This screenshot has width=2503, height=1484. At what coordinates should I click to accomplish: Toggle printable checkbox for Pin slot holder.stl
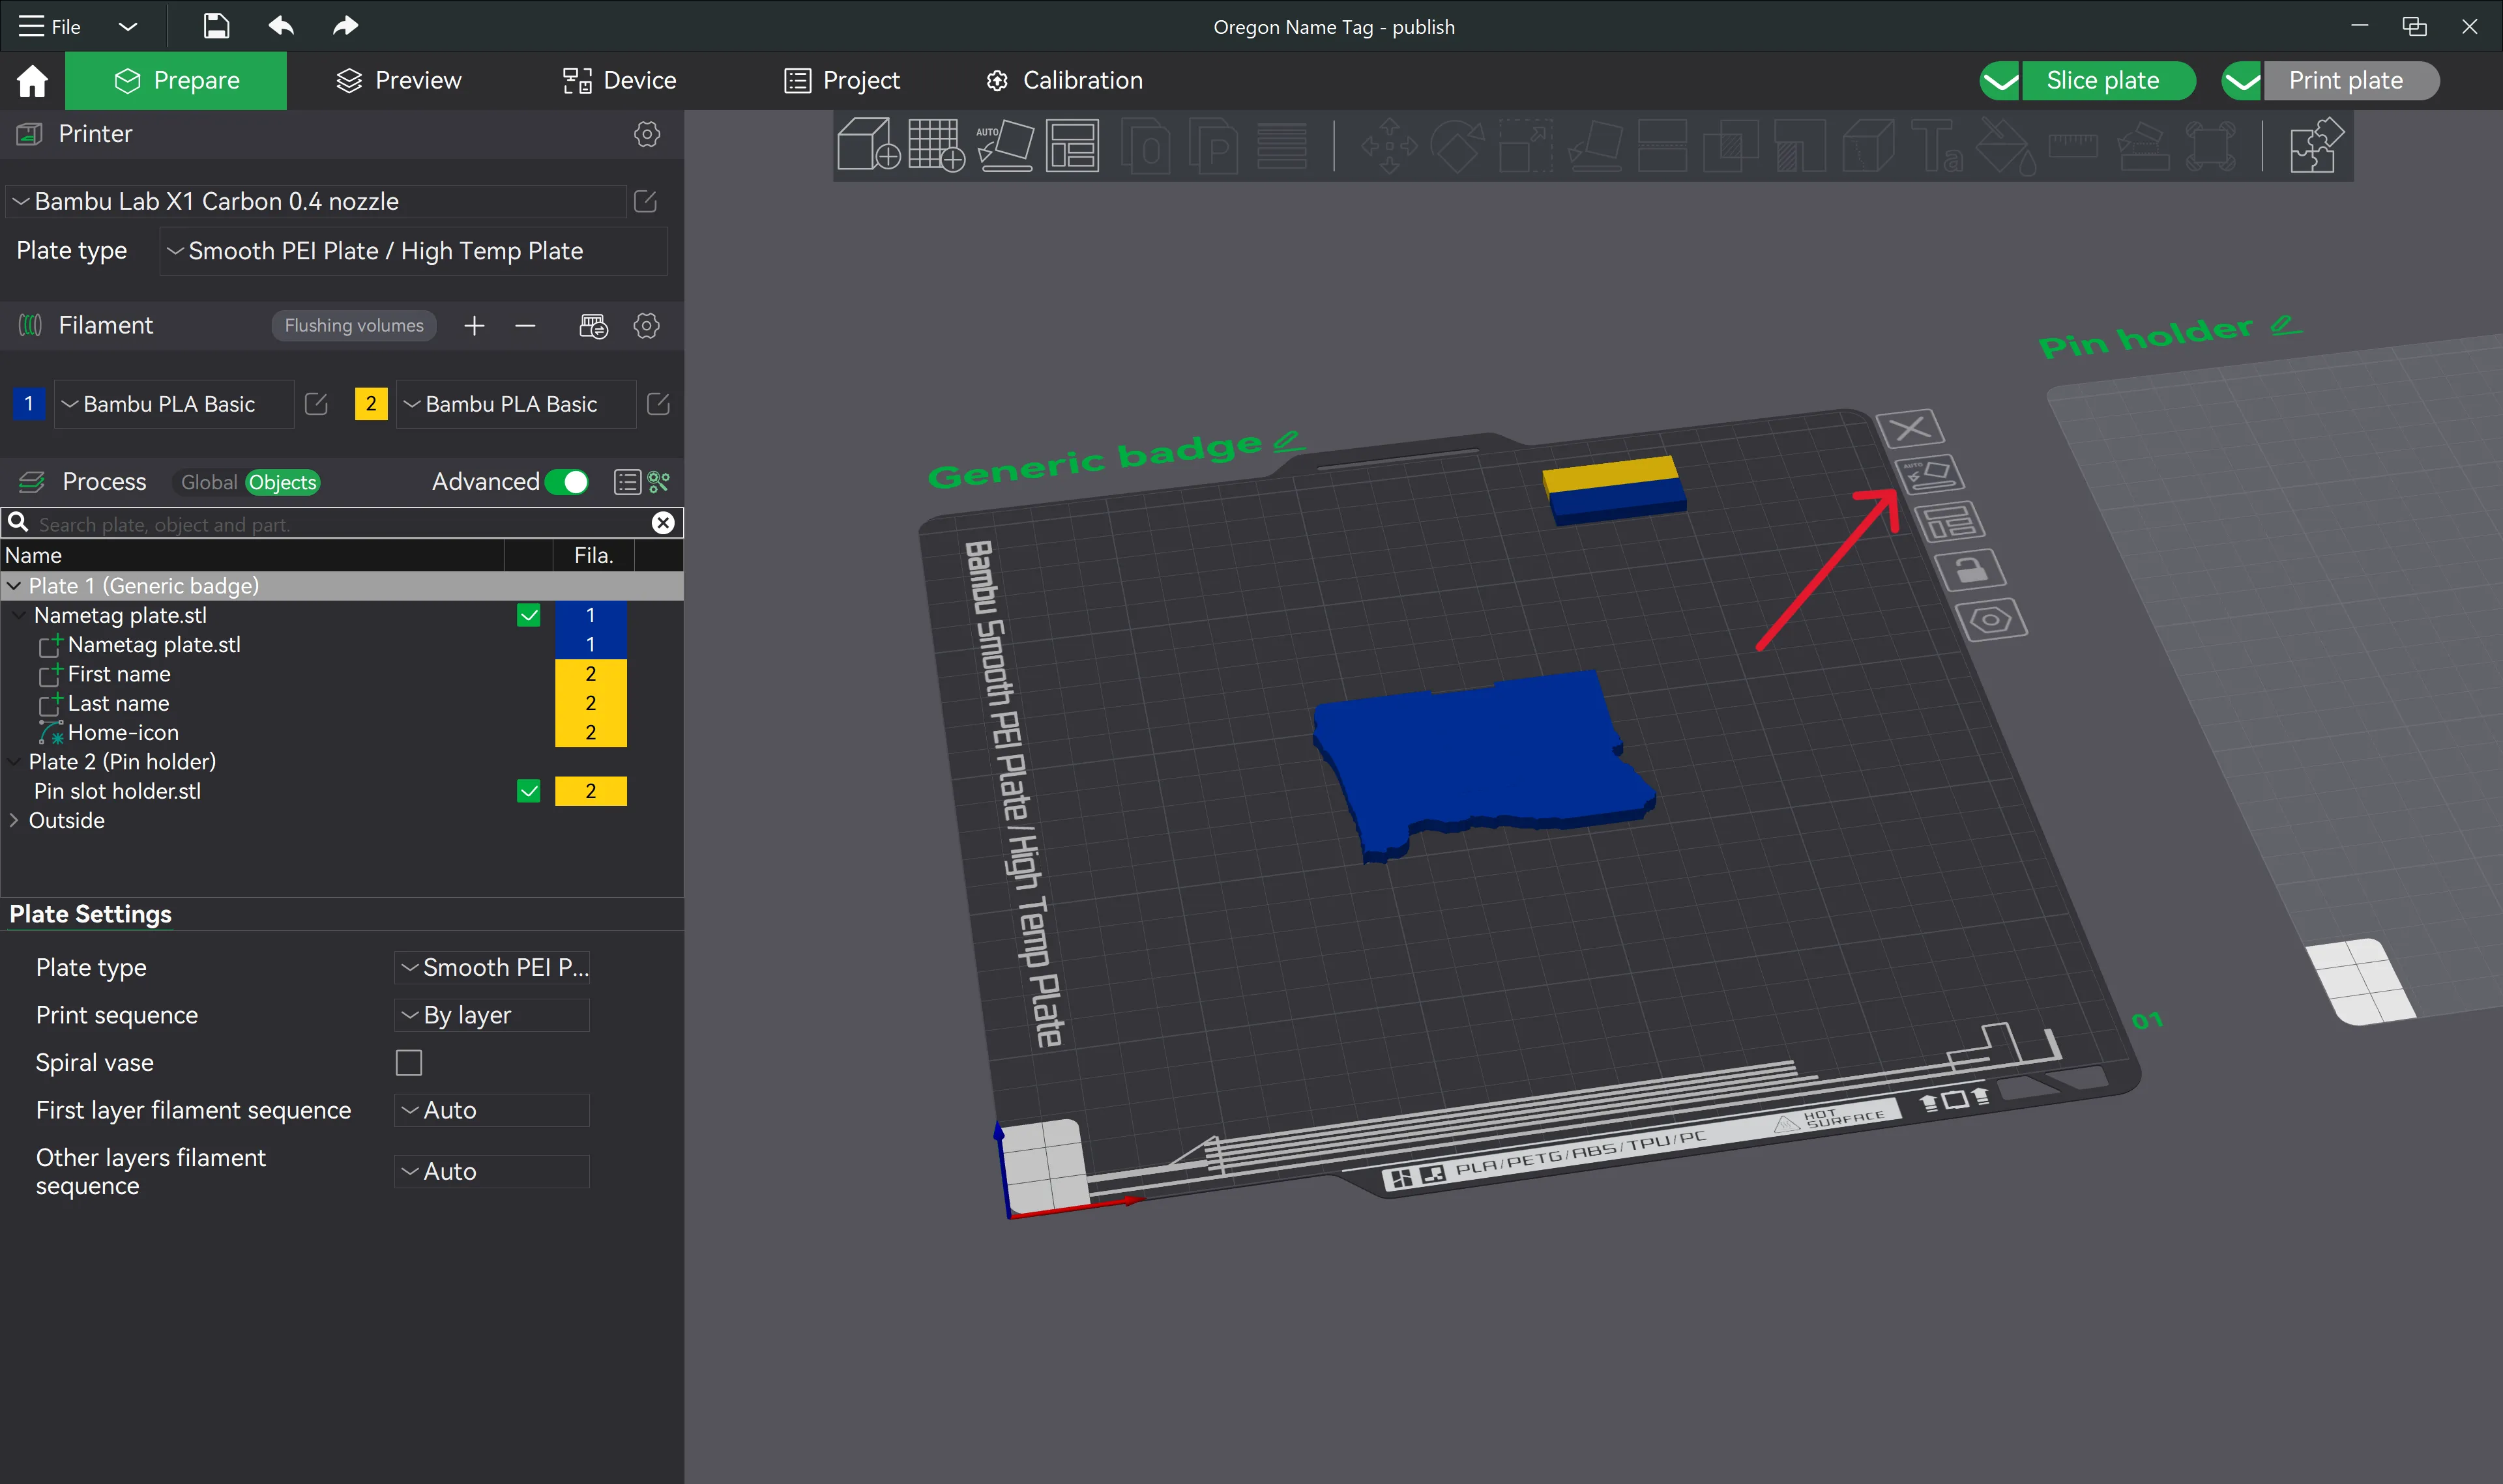point(528,791)
